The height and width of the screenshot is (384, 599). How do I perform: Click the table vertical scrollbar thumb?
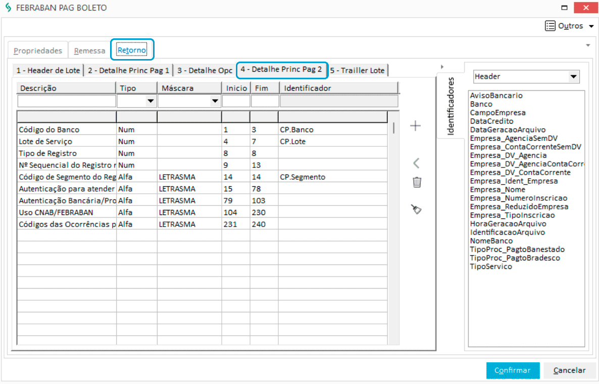click(x=393, y=128)
